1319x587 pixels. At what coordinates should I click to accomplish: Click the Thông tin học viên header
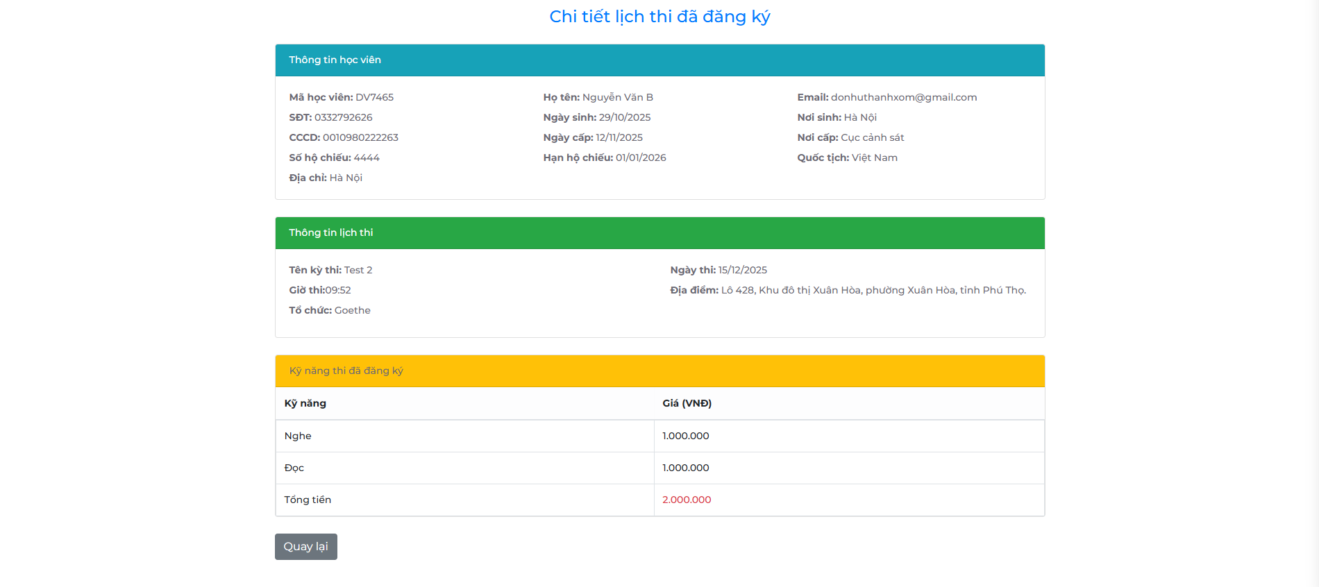[335, 60]
